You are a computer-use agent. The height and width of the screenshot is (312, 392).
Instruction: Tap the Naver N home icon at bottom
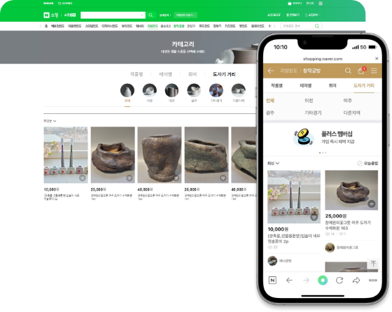tap(272, 281)
